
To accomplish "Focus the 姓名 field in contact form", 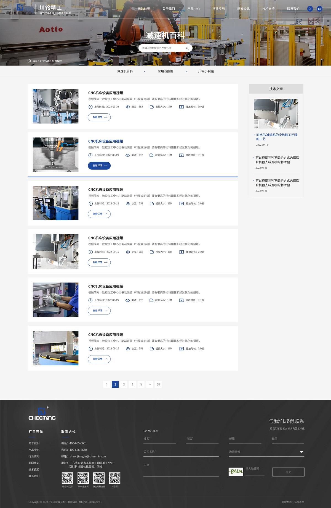I will tap(159, 439).
